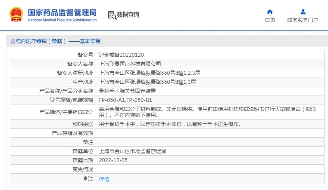Click the 政务服务门户 user icon
Viewport: 328px width, 190px height.
(303, 12)
